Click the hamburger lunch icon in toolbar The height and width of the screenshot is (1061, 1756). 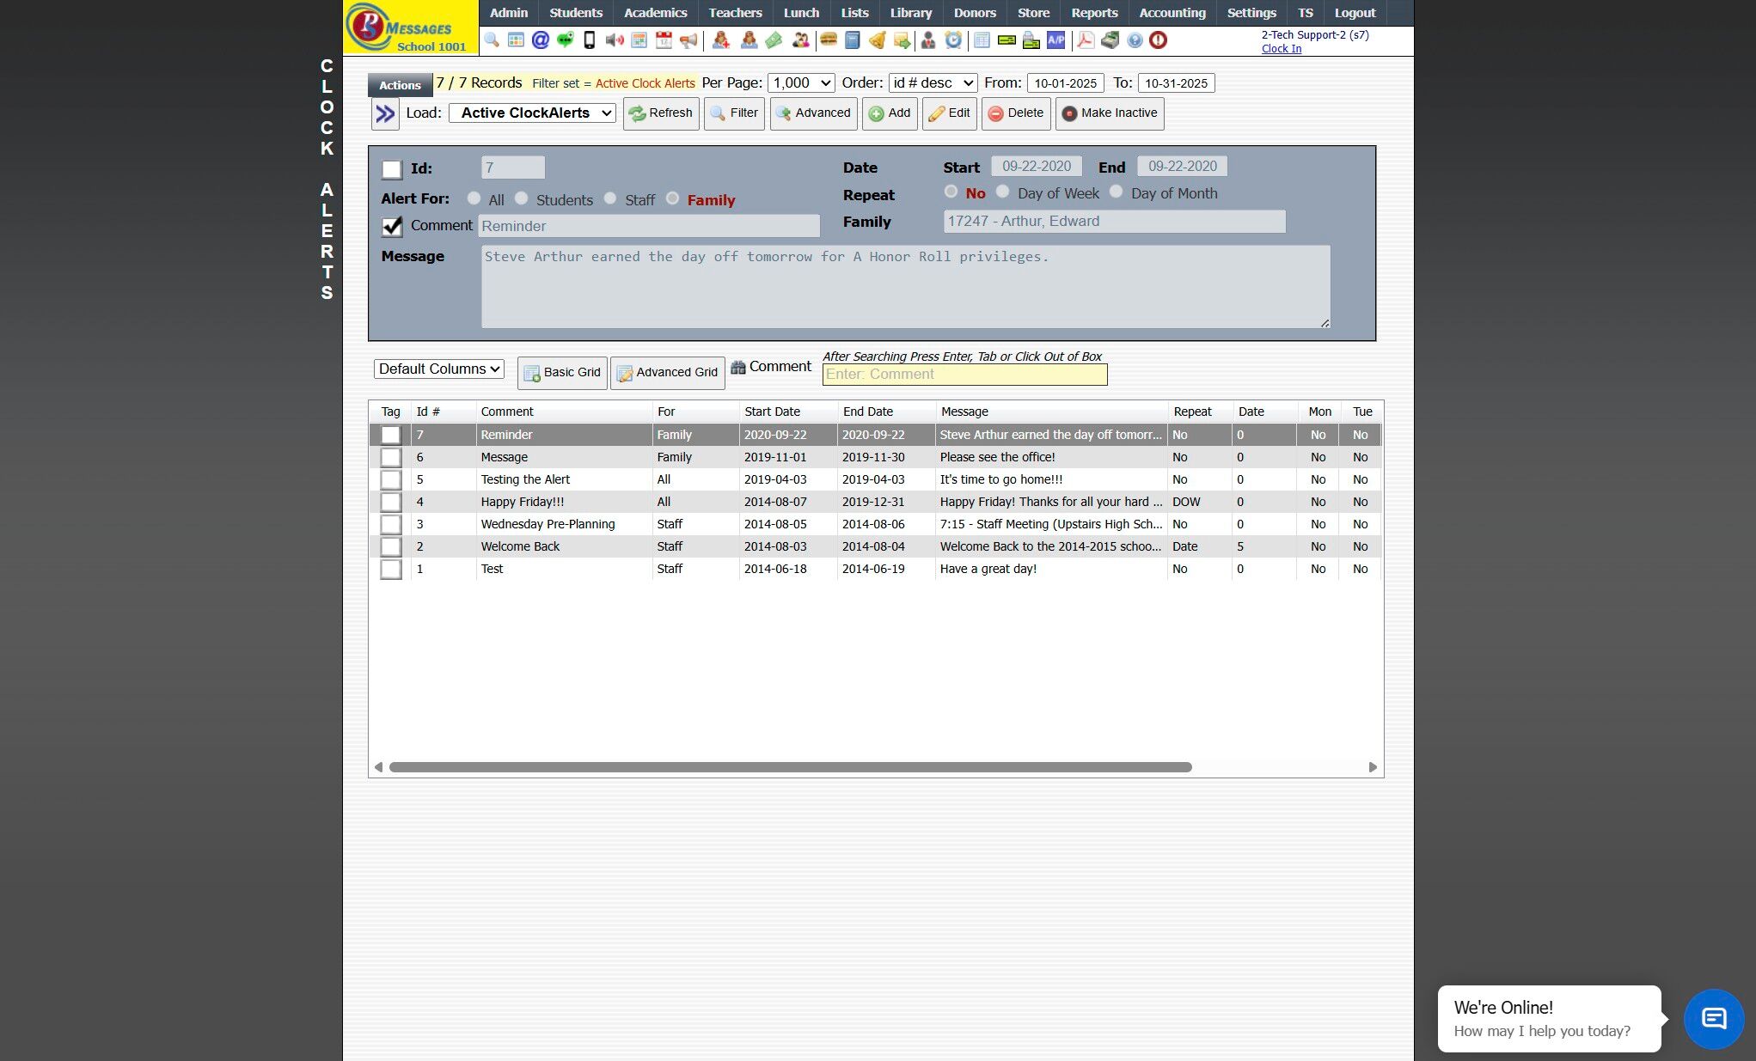[x=829, y=40]
